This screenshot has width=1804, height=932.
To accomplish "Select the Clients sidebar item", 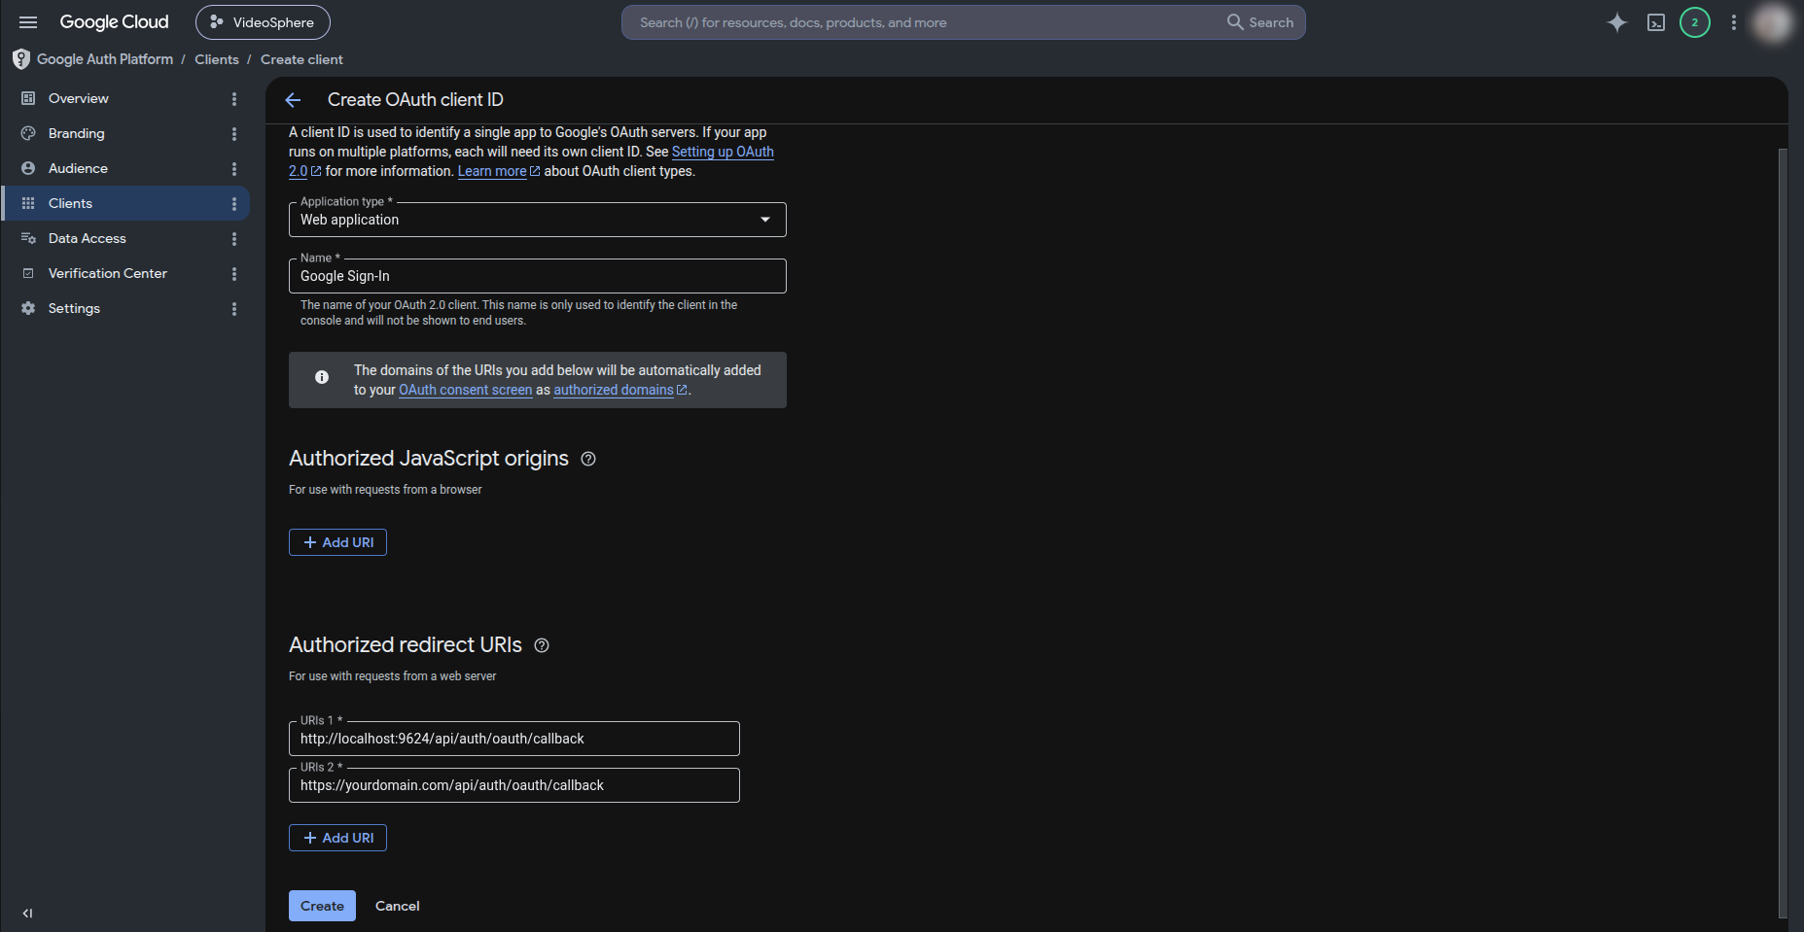I will click(125, 203).
